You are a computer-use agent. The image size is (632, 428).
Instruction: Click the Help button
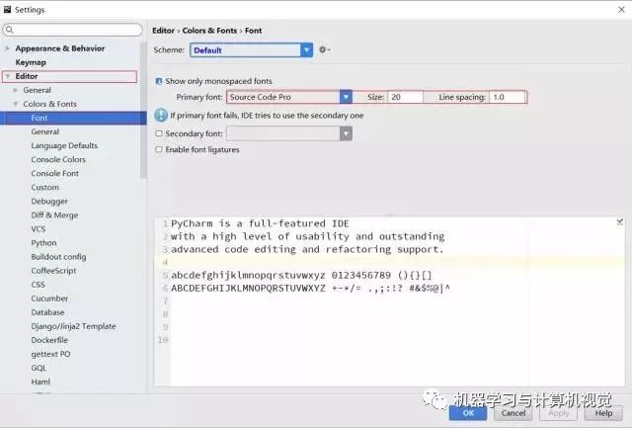pyautogui.click(x=603, y=413)
